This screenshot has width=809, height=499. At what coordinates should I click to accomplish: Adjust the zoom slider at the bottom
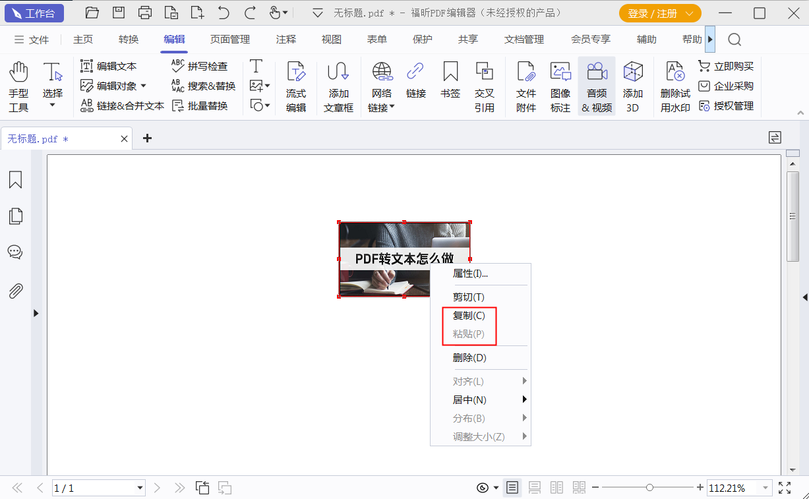[649, 488]
